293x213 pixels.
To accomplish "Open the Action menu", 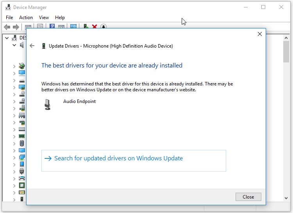I will tap(26, 18).
